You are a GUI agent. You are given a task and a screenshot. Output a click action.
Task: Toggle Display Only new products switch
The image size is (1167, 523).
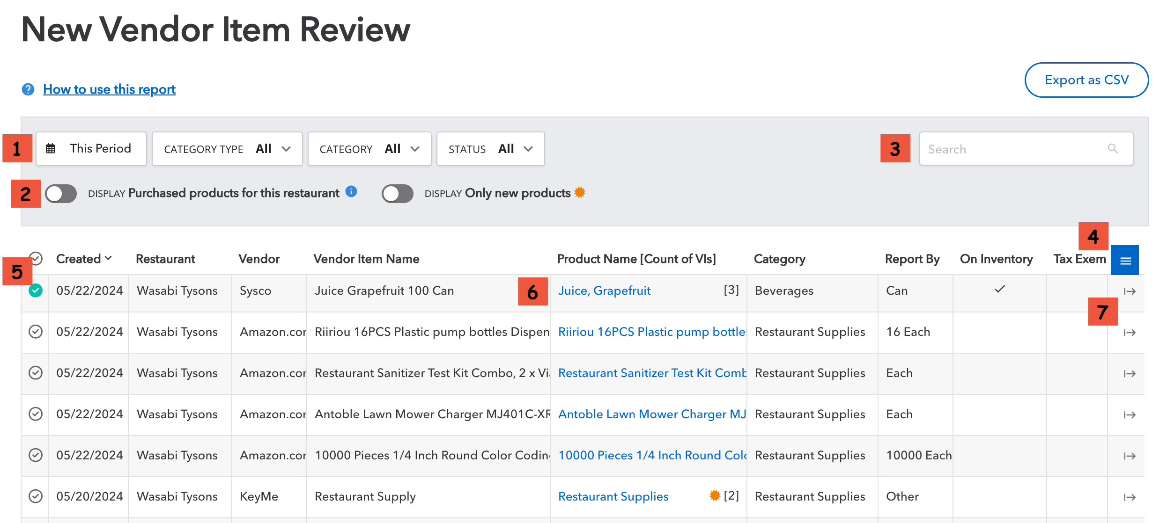coord(398,193)
